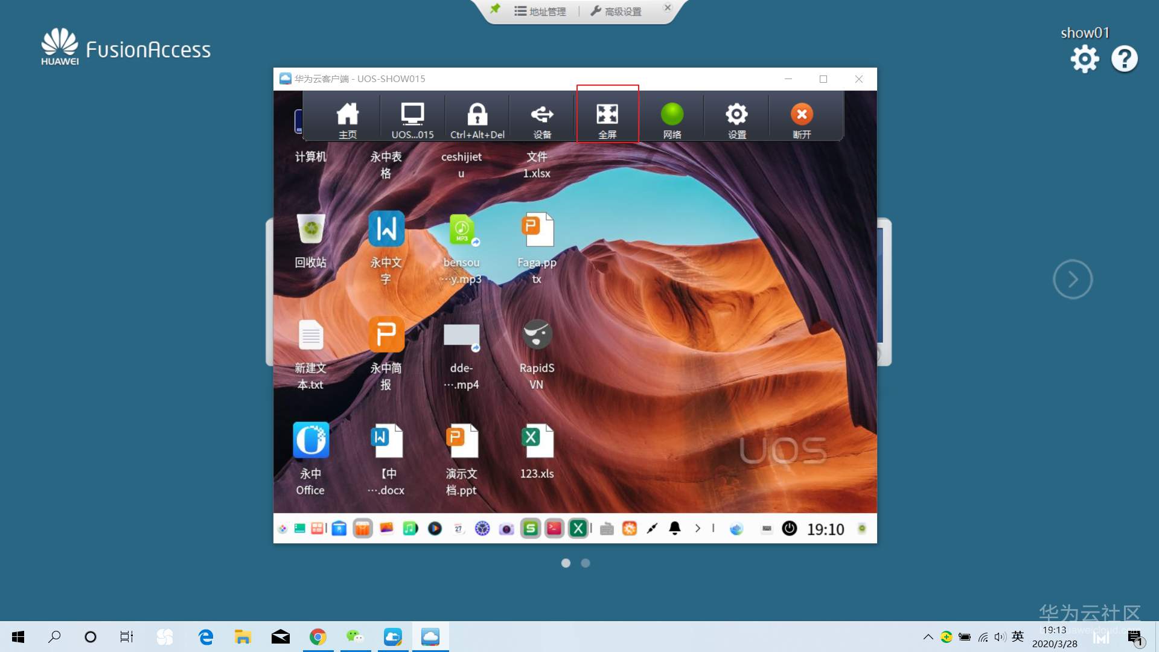1159x652 pixels.
Task: Open the Faga.pptx desktop file
Action: (537, 231)
